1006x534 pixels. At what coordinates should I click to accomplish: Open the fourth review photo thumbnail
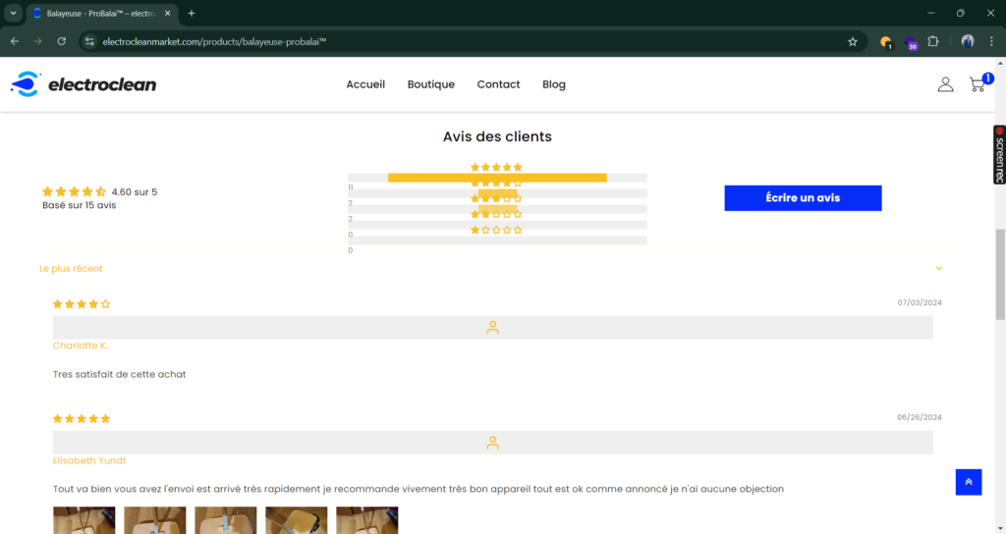[x=296, y=520]
